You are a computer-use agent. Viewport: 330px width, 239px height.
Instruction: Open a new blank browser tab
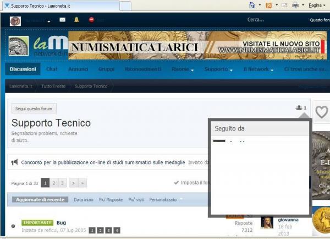(x=125, y=6)
